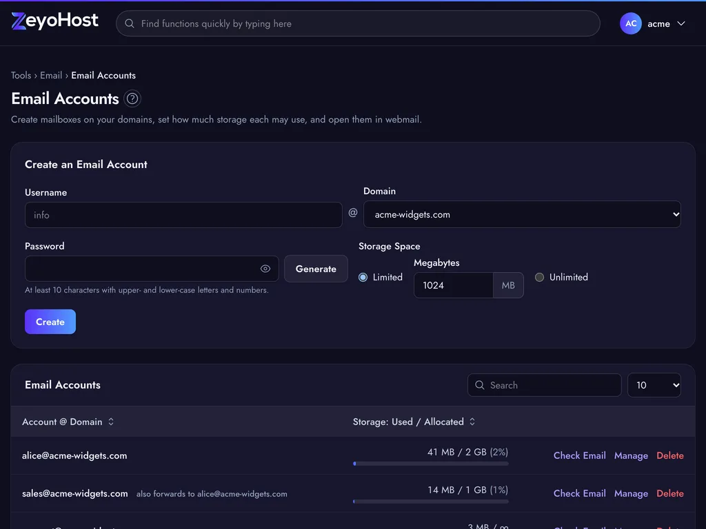The height and width of the screenshot is (529, 706).
Task: Click '41 MB / 2 GB (2%)' value
Action: coord(468,452)
